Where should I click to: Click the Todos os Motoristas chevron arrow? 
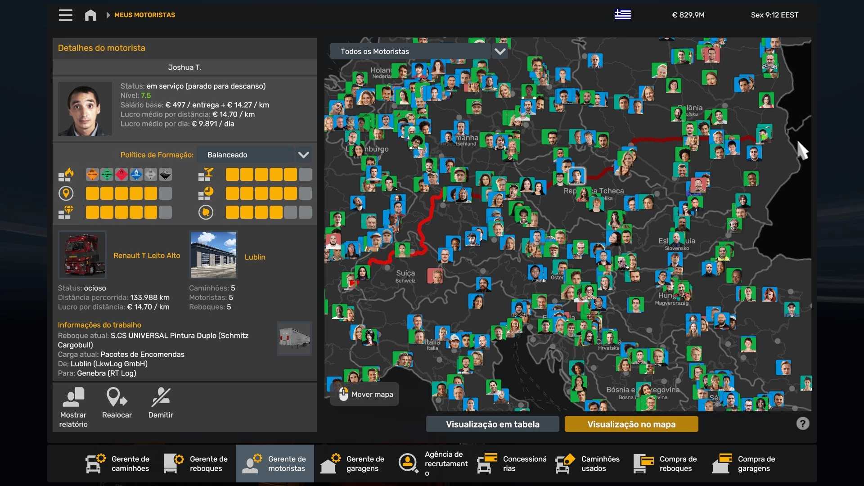[499, 51]
